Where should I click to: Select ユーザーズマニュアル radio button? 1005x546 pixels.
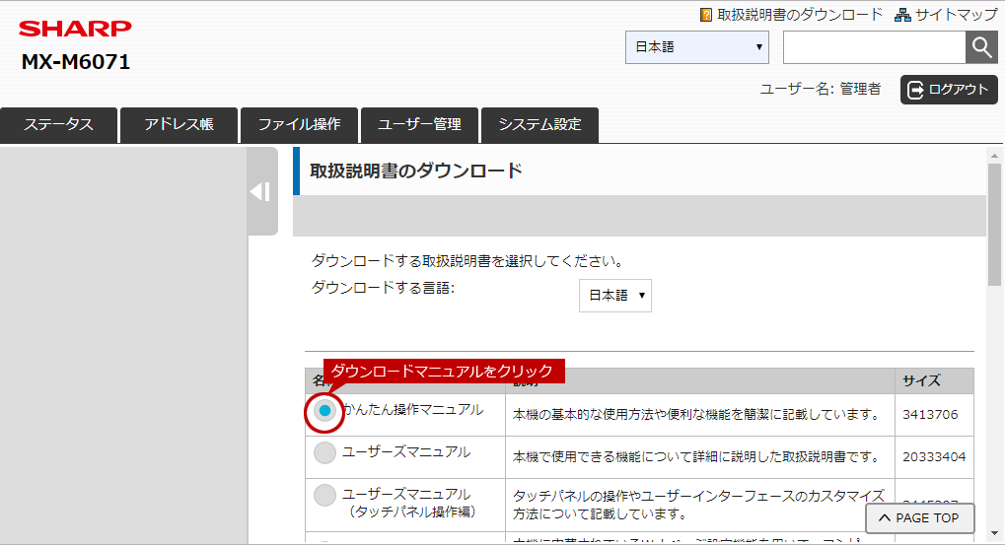click(x=324, y=452)
